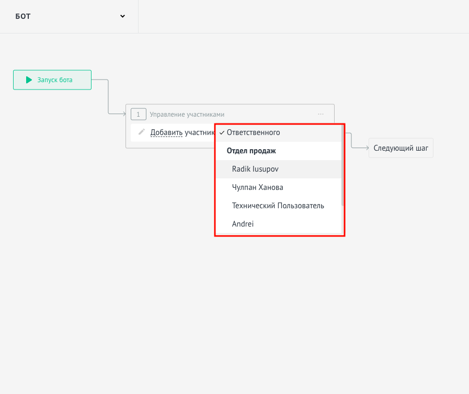Click the dropdown list scrollbar
469x394 pixels.
(342, 165)
